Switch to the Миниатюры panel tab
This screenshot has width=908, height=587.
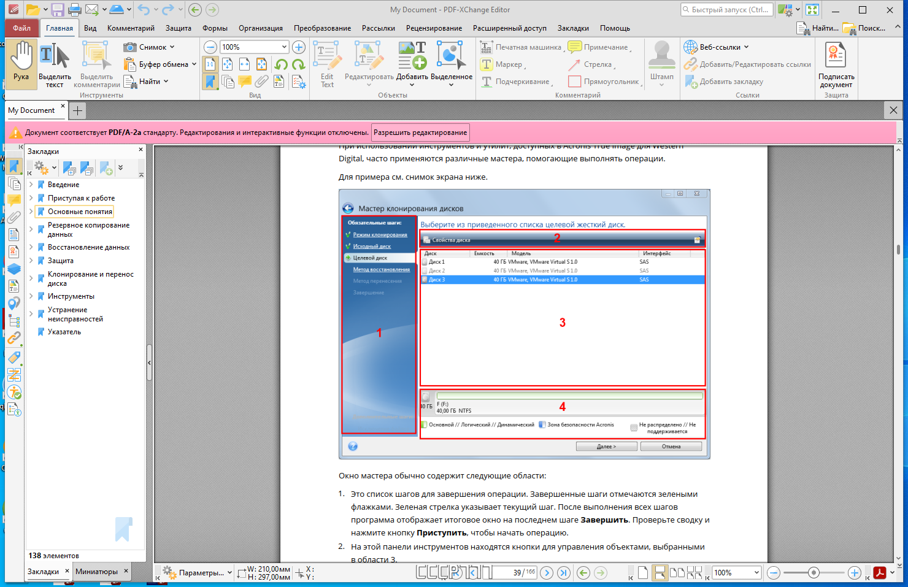coord(96,571)
